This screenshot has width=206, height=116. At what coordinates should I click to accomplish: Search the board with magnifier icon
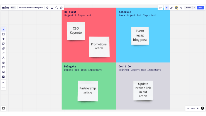point(57,8)
